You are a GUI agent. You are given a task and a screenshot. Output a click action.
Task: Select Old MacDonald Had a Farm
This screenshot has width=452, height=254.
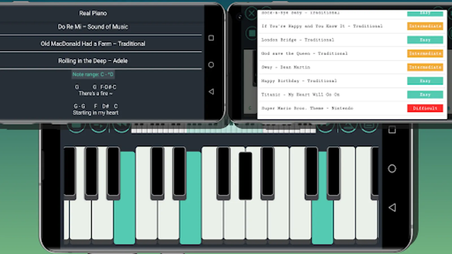(x=93, y=43)
